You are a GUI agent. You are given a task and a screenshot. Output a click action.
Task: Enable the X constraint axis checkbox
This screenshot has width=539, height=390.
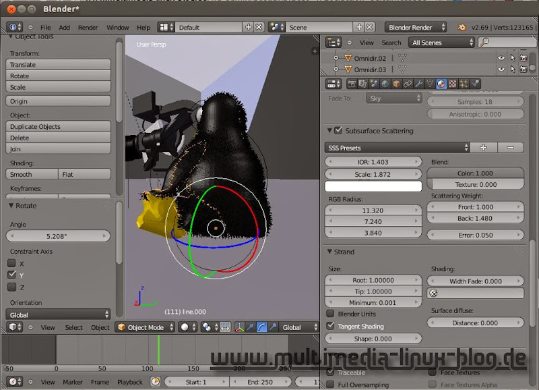(11, 263)
